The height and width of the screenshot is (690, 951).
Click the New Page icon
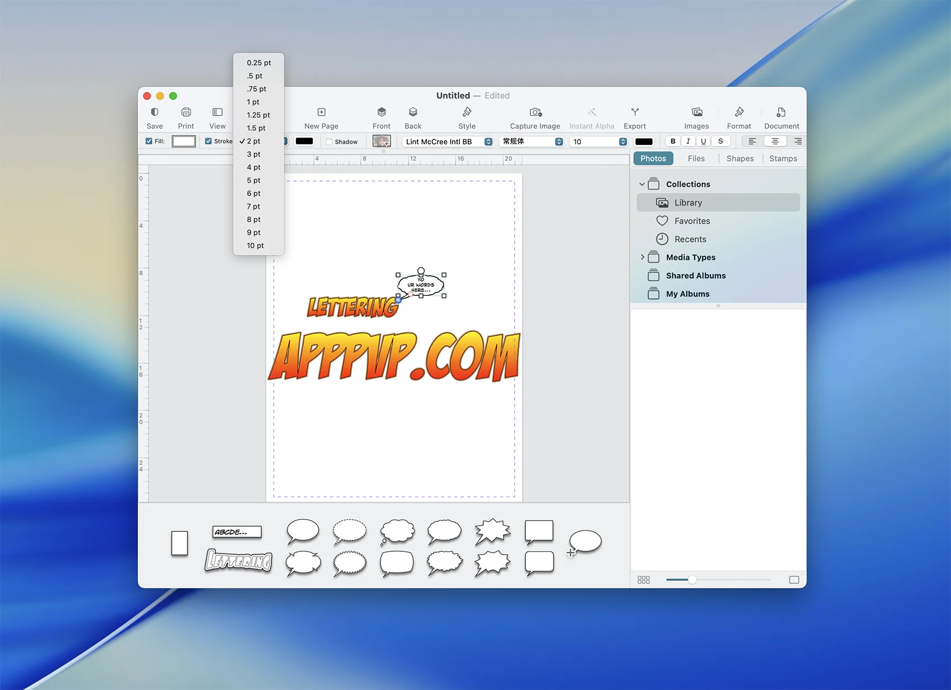point(321,112)
